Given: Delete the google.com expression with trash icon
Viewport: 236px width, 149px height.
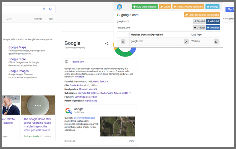Looking at the screenshot, I should pos(123,42).
